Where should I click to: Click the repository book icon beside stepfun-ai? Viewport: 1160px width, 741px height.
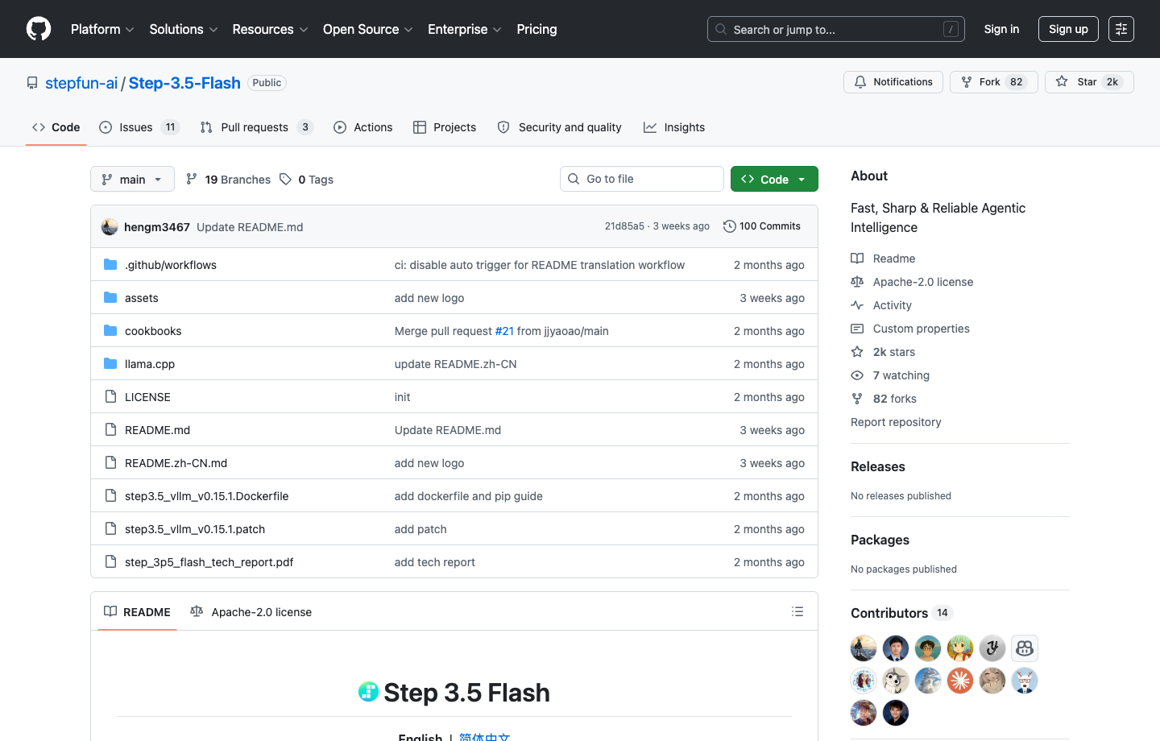point(31,82)
